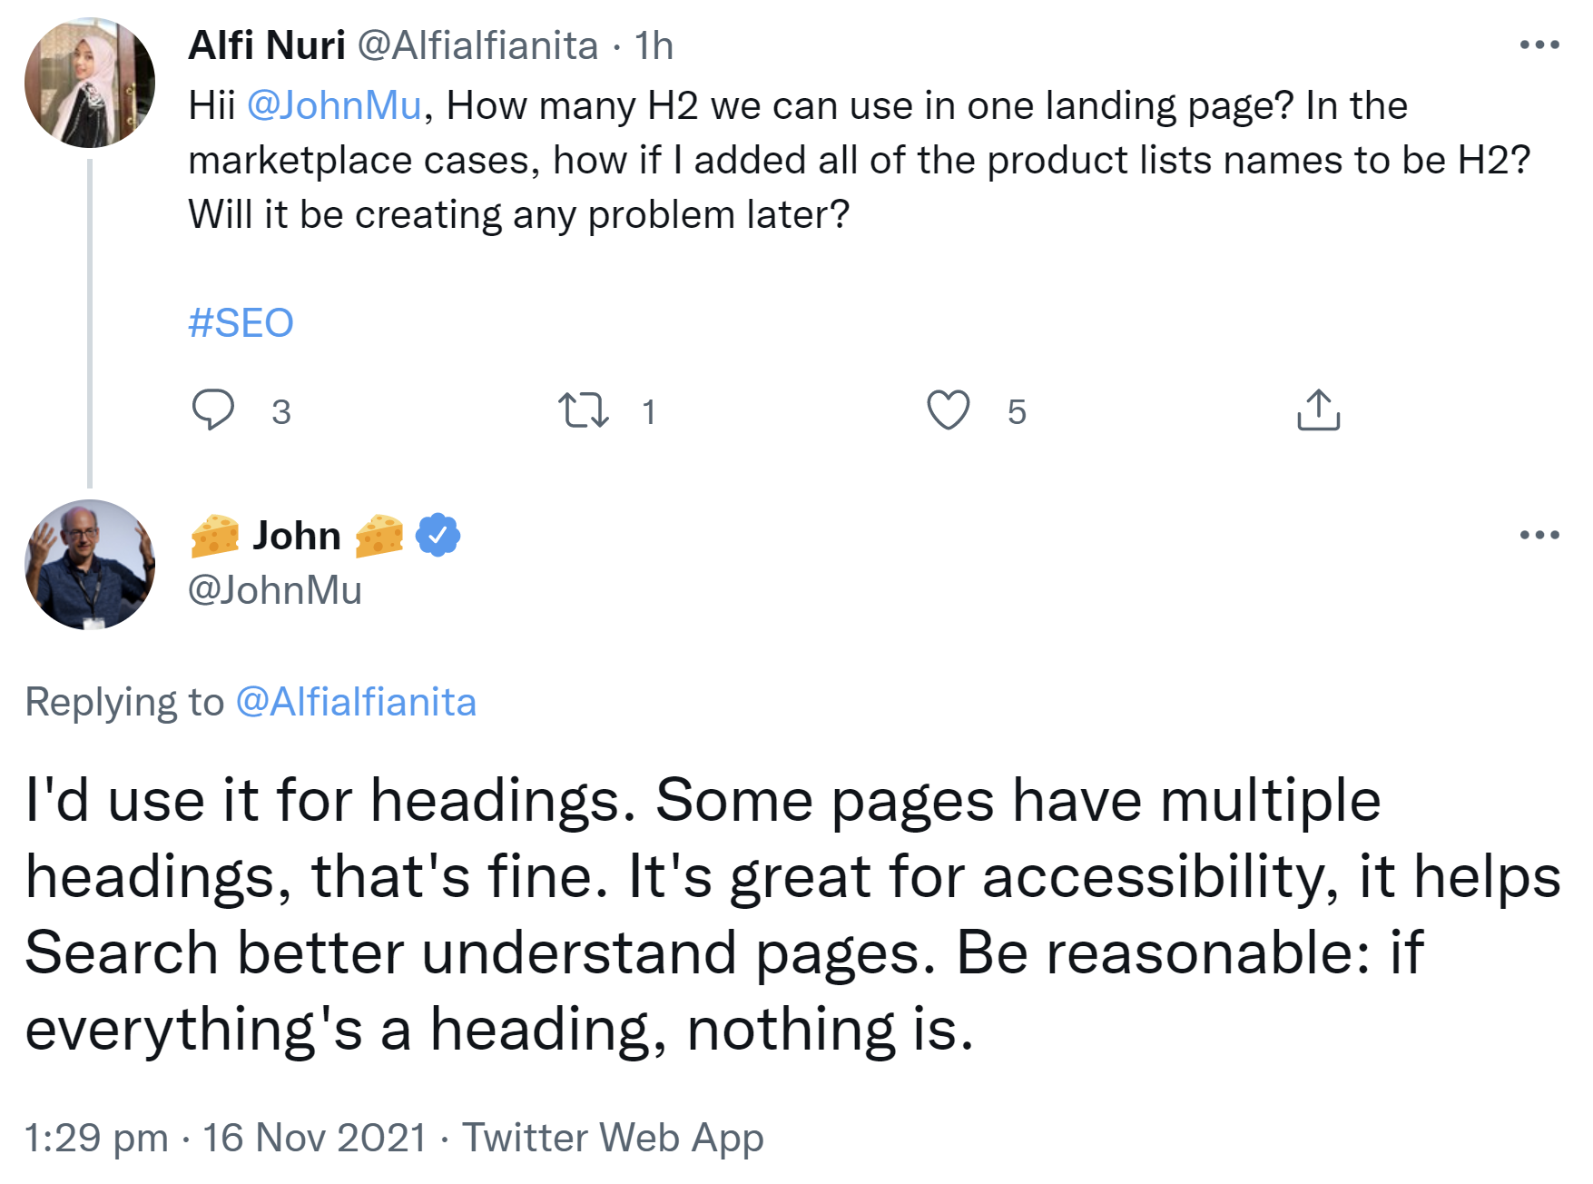Like Alfi Nuri's tweet with heart icon

(x=948, y=410)
